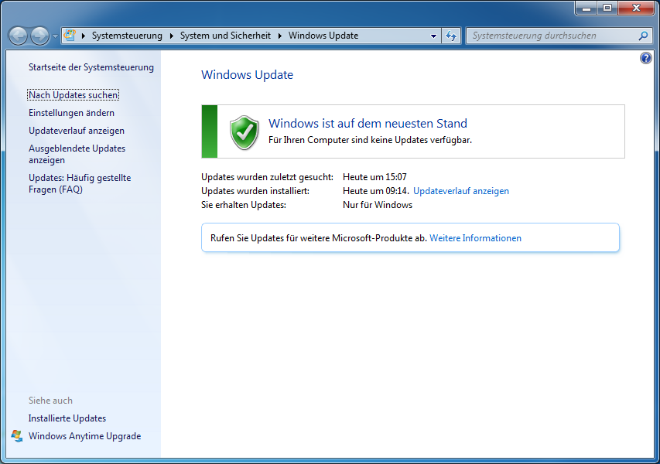660x464 pixels.
Task: Click the Windows Anytime Upgrade flag icon
Action: (x=17, y=436)
